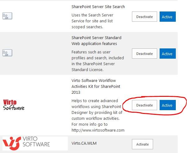Image resolution: width=187 pixels, height=153 pixels.
Task: Click Active badge for Standard Web application features
Action: click(168, 54)
